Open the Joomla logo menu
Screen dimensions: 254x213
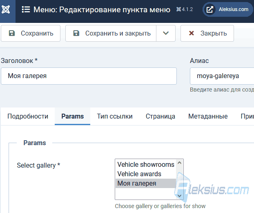6,9
